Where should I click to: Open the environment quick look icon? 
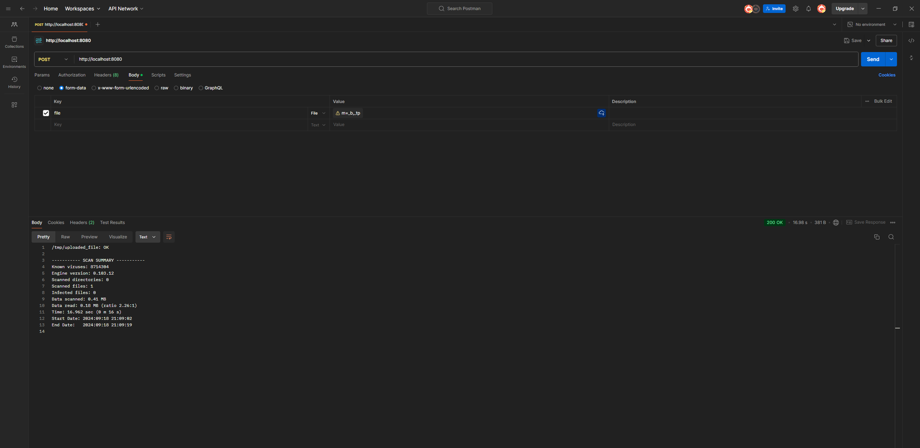point(911,24)
